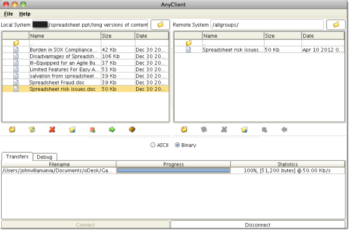Open the Help menu
This screenshot has width=349, height=230.
pyautogui.click(x=24, y=14)
